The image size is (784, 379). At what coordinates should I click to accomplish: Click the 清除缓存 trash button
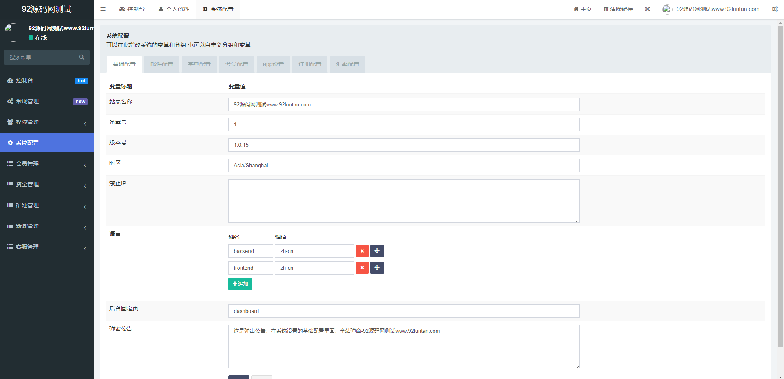[618, 9]
